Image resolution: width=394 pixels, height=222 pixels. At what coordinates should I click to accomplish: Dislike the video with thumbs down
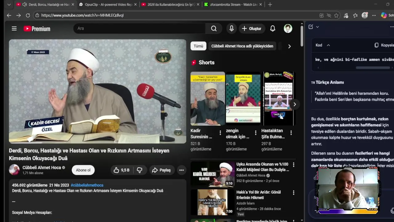tap(140, 170)
